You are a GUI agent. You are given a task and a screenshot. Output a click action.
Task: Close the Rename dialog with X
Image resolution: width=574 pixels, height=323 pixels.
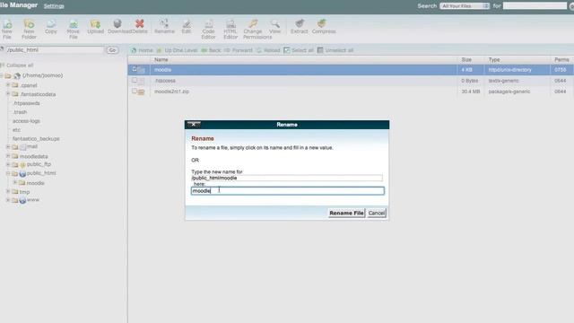coord(194,125)
